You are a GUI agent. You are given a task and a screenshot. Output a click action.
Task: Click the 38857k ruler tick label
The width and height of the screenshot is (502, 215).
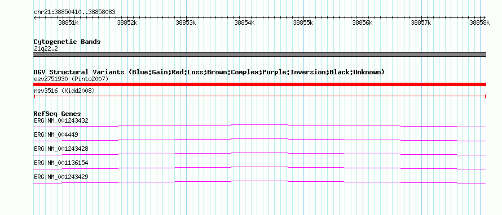tap(421, 23)
